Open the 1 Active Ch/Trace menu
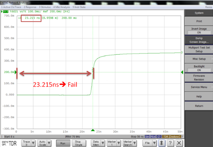Image resolution: width=213 pixels, height=147 pixels. point(11,7)
